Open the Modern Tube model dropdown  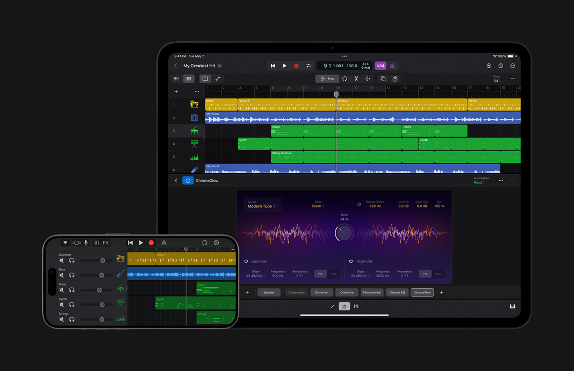tap(261, 205)
